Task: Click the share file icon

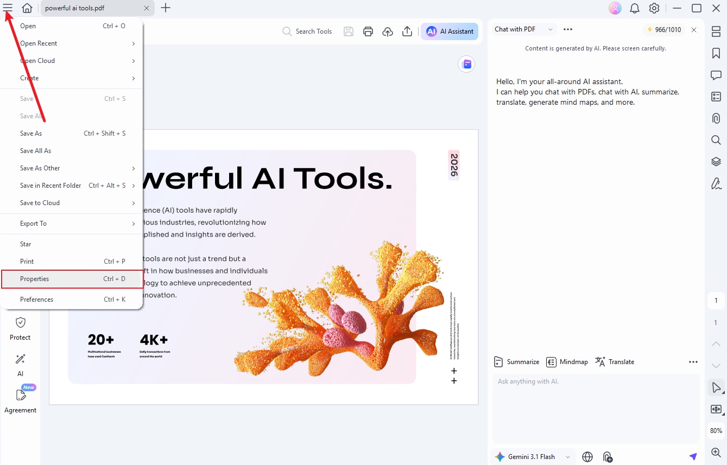Action: (407, 31)
